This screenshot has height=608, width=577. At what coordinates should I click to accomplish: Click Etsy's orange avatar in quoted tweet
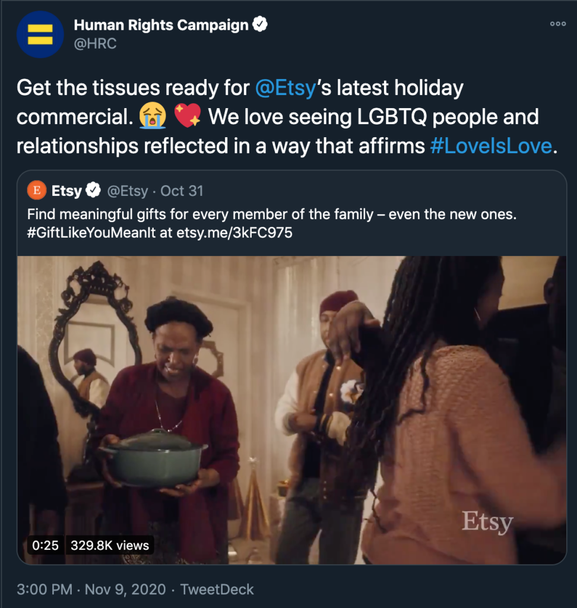[37, 191]
